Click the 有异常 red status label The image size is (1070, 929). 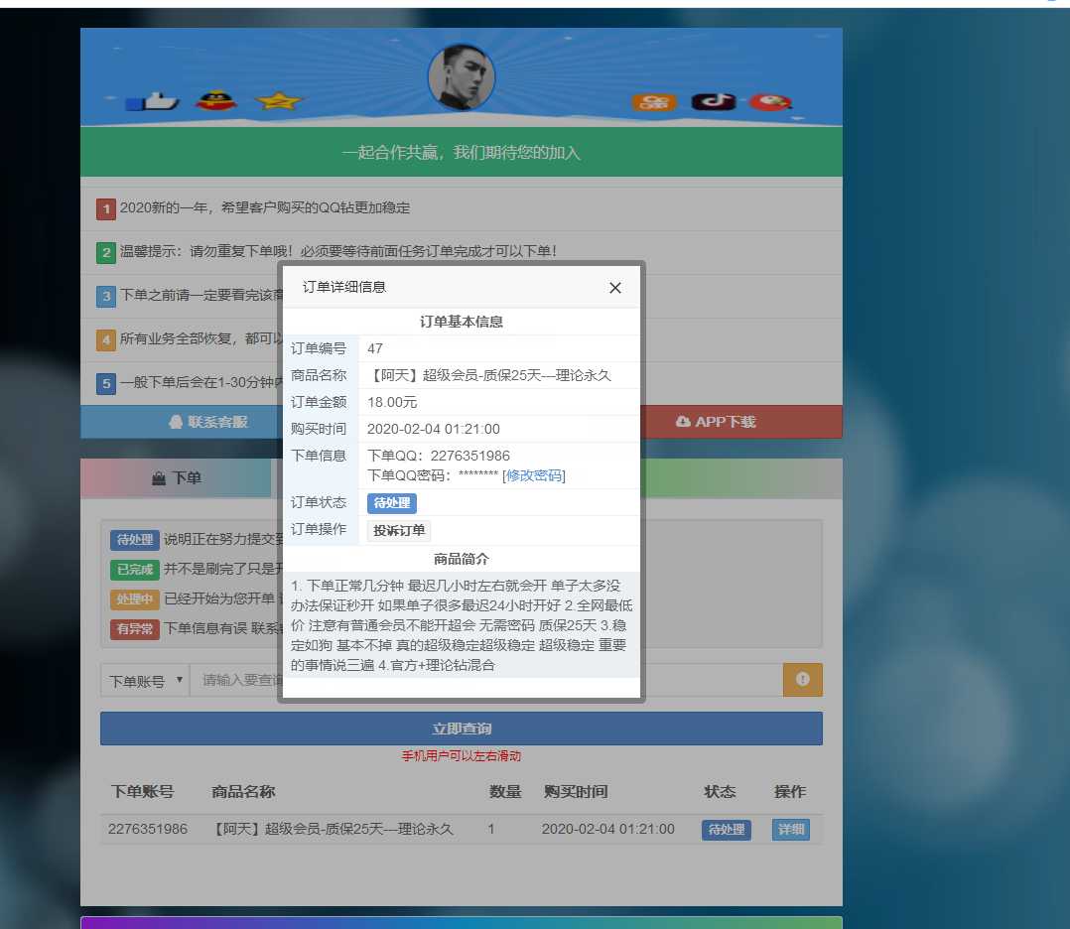pos(134,628)
